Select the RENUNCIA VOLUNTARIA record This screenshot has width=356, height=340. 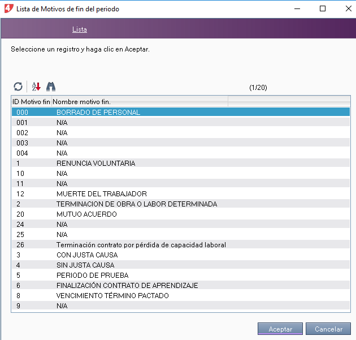click(x=95, y=163)
